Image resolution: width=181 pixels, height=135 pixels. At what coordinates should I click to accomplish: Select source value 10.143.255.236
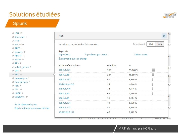[66, 84]
